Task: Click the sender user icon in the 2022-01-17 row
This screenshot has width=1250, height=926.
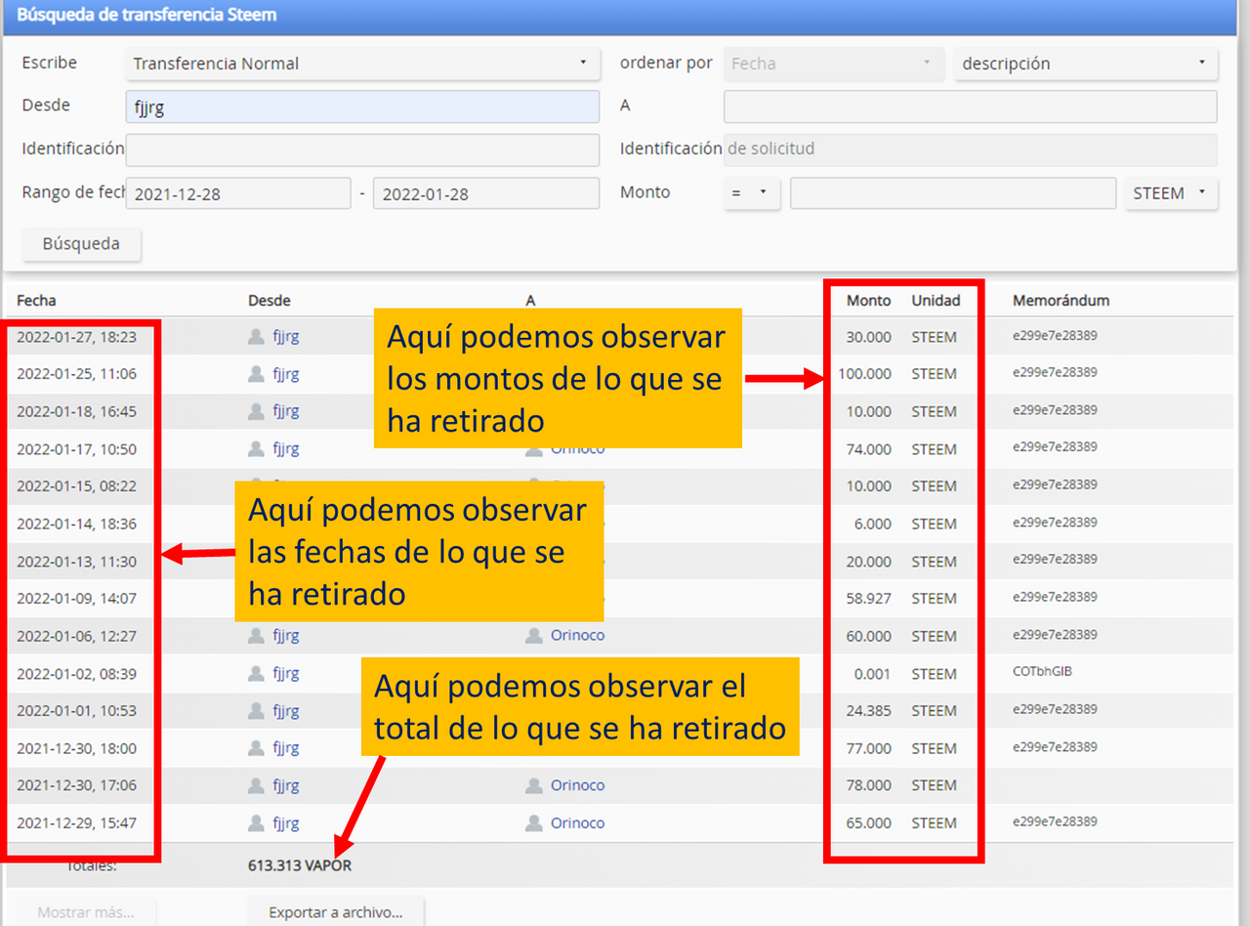Action: [x=256, y=449]
